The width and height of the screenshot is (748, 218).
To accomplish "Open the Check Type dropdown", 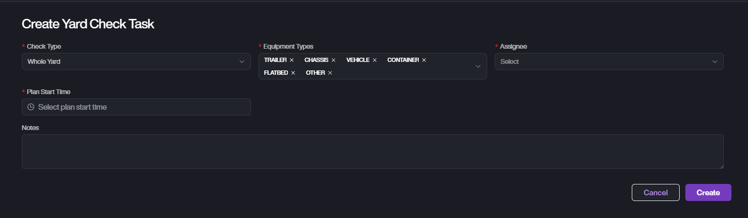I will tap(136, 61).
